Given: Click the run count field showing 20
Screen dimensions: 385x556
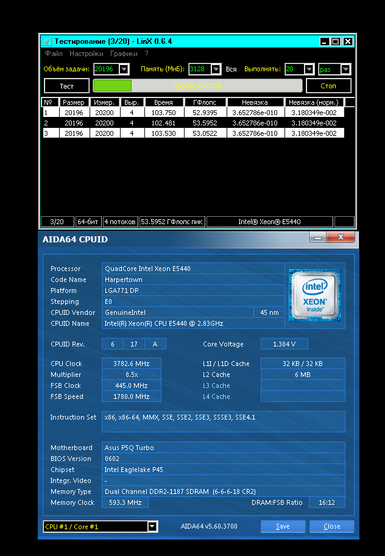Looking at the screenshot, I should click(294, 69).
